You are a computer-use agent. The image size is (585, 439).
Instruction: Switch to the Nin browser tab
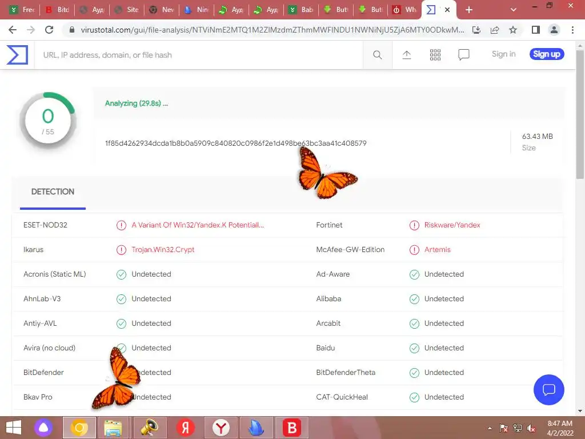[197, 10]
